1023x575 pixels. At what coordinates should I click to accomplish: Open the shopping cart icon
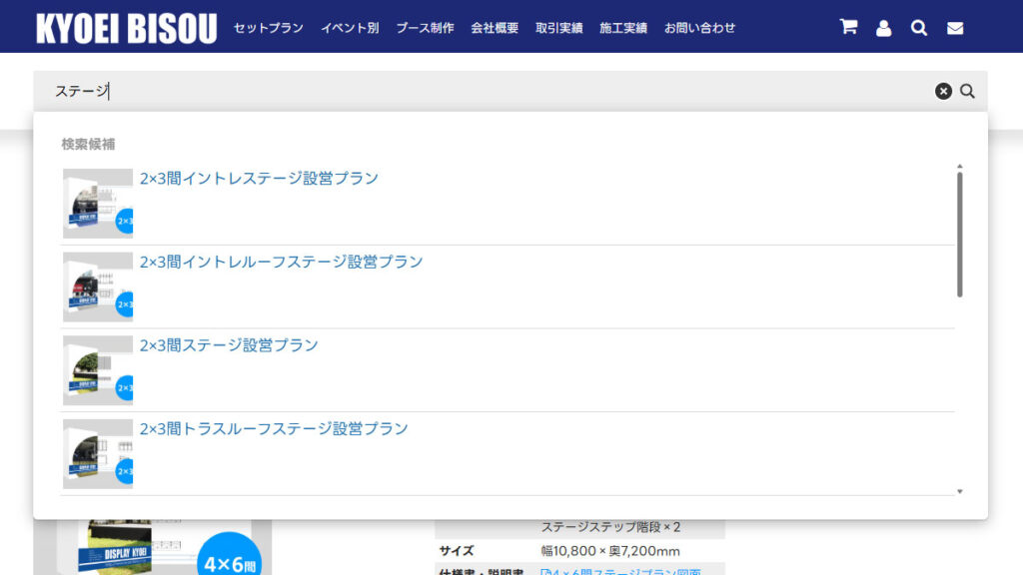[848, 27]
